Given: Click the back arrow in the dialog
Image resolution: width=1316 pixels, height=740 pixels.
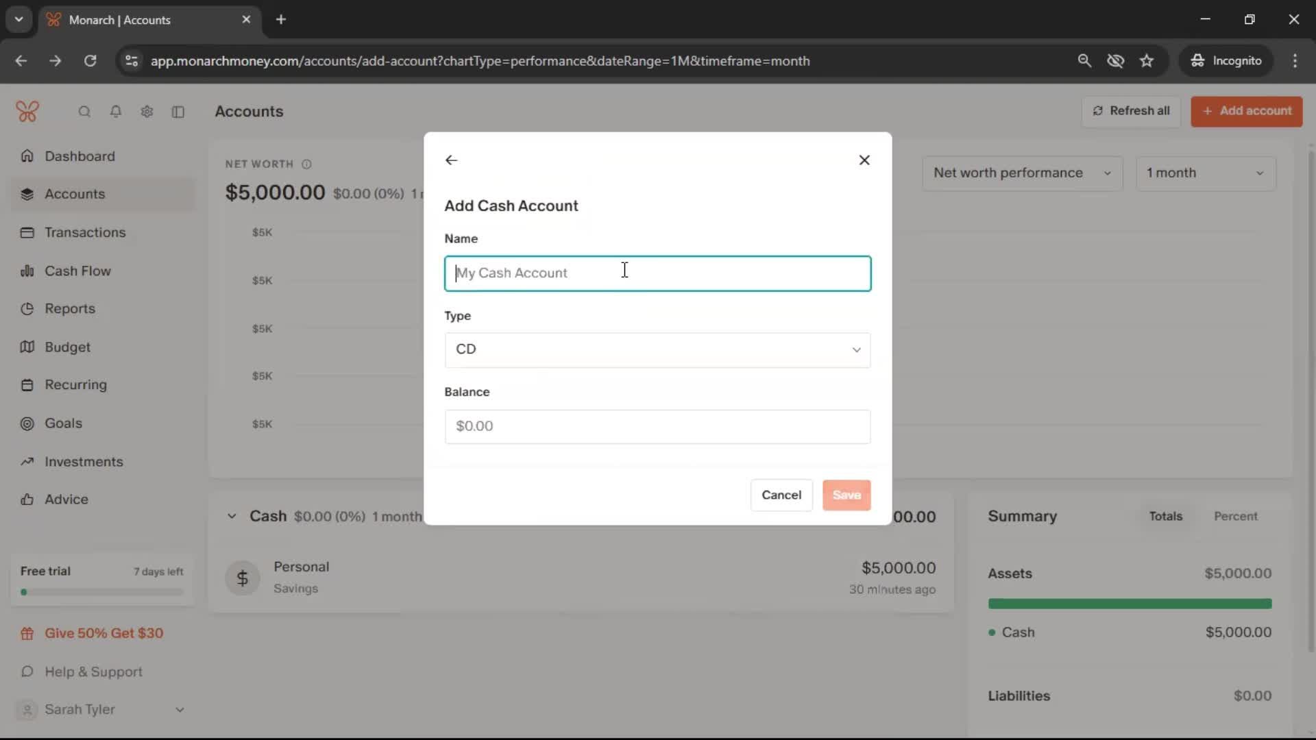Looking at the screenshot, I should pos(451,160).
